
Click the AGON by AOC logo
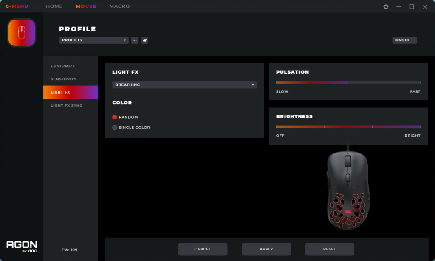pyautogui.click(x=22, y=247)
